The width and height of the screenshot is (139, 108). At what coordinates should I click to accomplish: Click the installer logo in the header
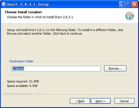pos(130,16)
